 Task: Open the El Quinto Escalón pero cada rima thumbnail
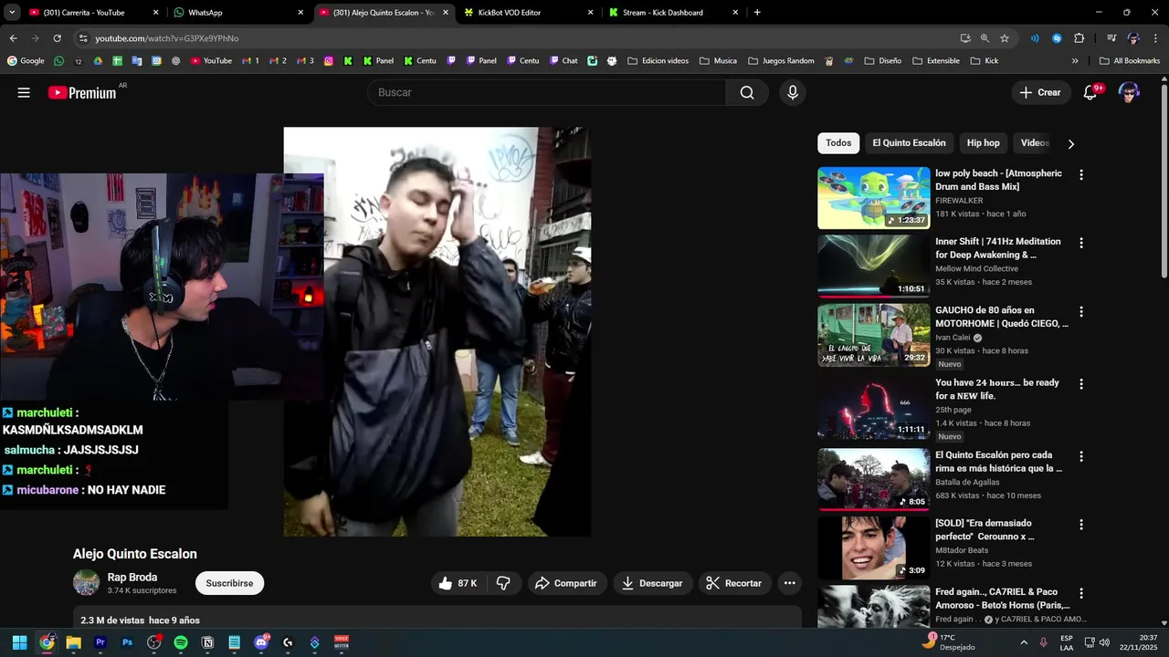[x=873, y=479]
